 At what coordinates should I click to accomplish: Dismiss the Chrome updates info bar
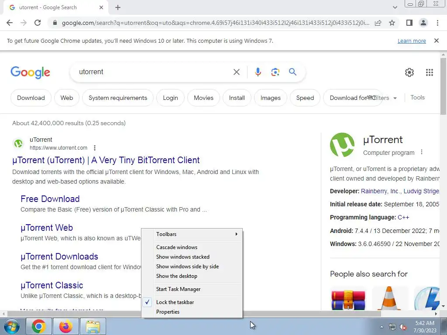pos(436,41)
